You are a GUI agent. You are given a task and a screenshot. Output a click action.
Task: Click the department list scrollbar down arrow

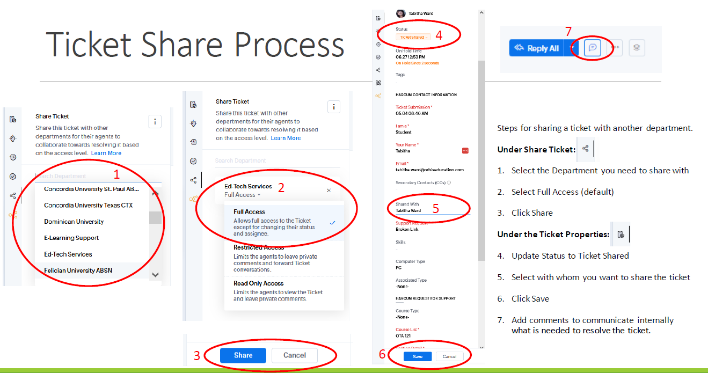click(155, 274)
